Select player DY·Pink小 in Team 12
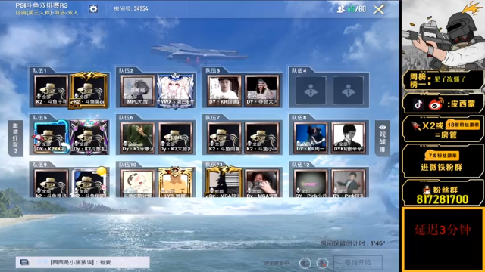 pos(311,183)
